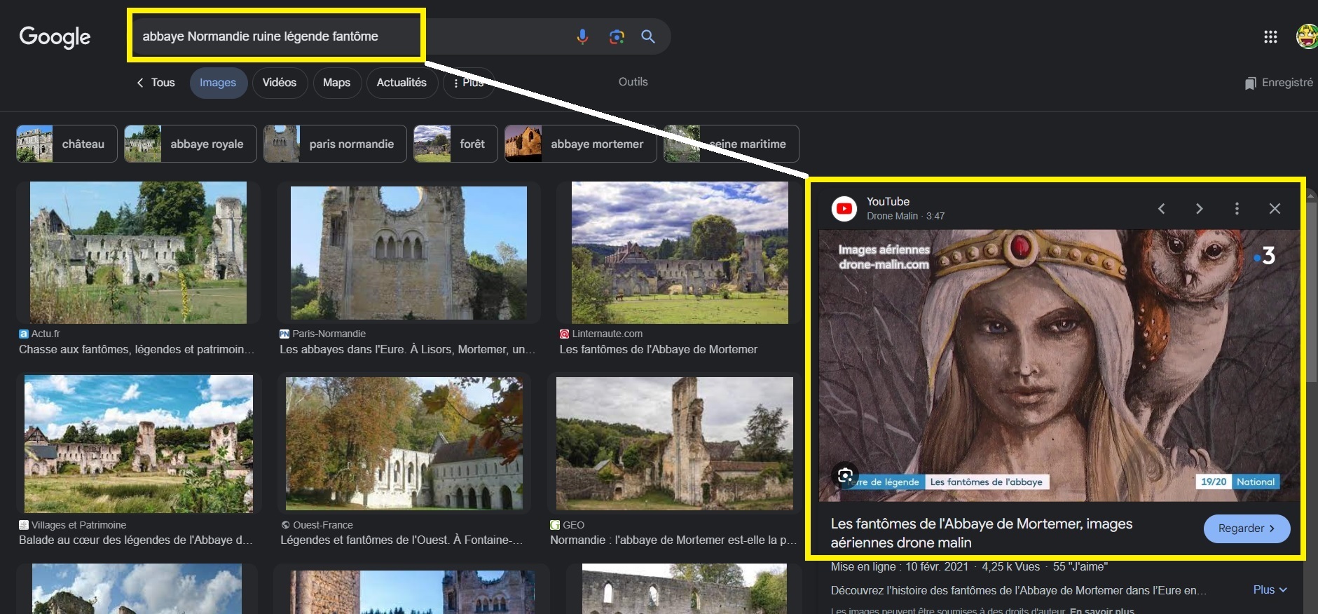Click the Paris-Normandie source label
Viewport: 1318px width, 614px height.
pos(329,334)
